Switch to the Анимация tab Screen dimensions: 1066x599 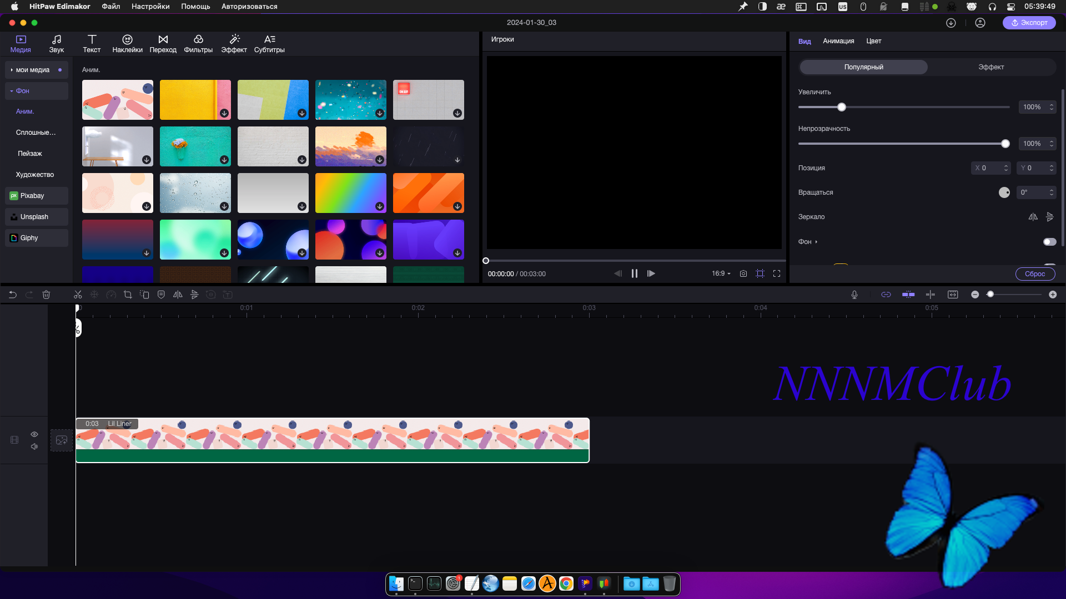coord(838,41)
